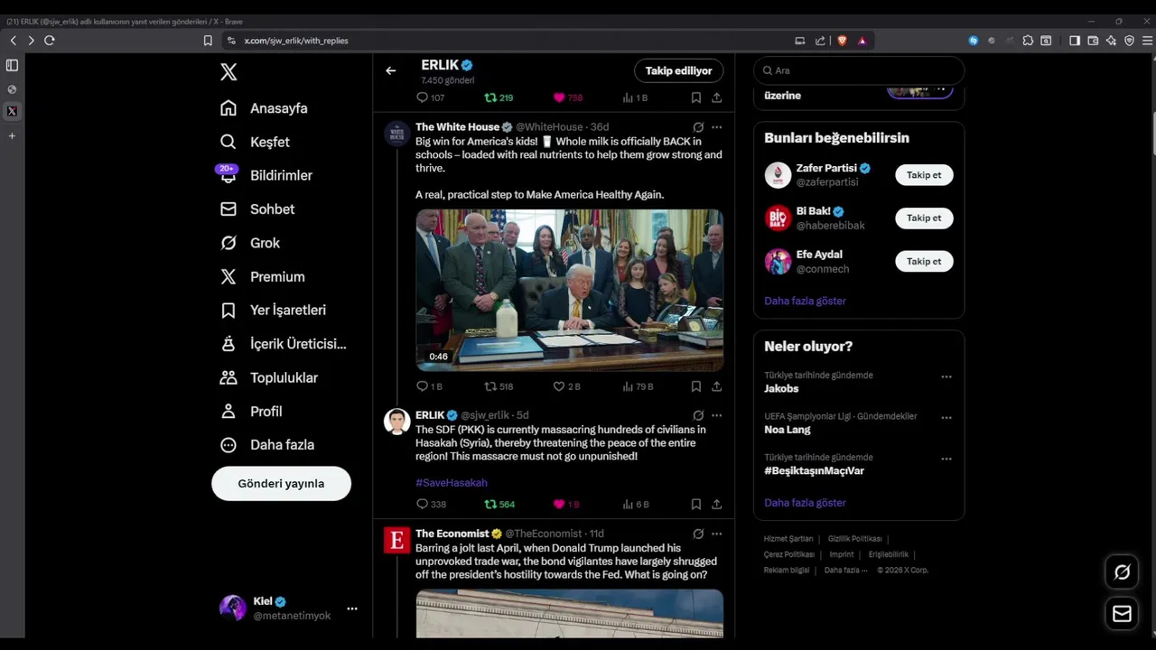Click Takip ediliyor button
Image resolution: width=1156 pixels, height=650 pixels.
pyautogui.click(x=678, y=70)
